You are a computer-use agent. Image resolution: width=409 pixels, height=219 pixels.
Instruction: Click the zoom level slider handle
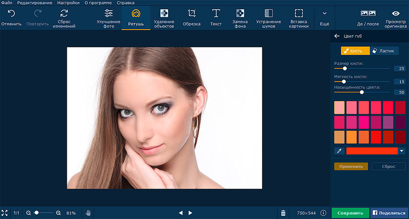click(x=36, y=213)
